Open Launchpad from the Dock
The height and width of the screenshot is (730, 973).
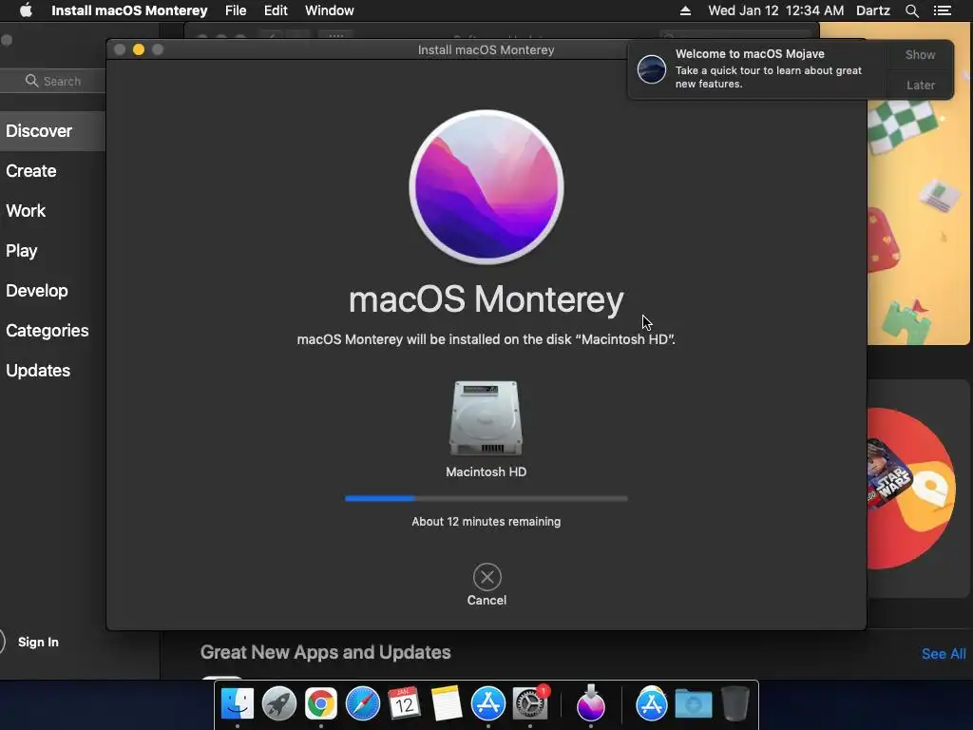tap(278, 704)
